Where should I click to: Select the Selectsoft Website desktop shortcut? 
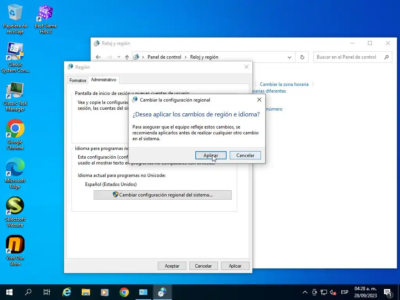15,212
